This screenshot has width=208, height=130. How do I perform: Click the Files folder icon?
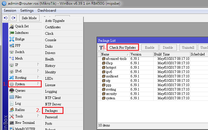12,97
